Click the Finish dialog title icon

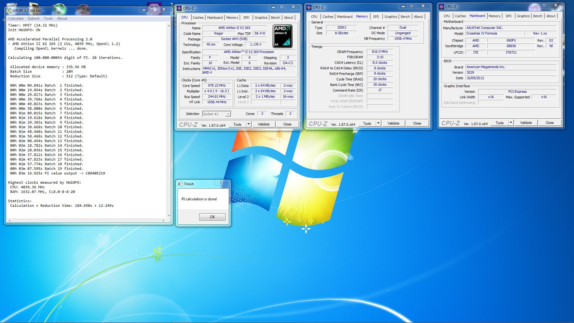(180, 184)
